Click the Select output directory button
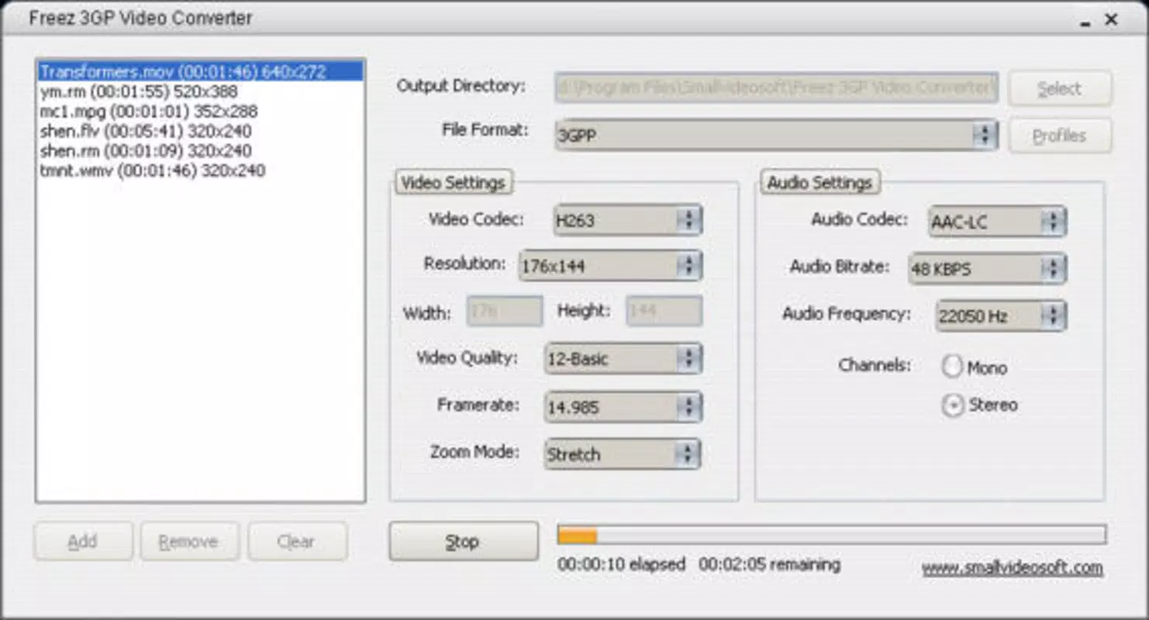1149x620 pixels. (1060, 88)
